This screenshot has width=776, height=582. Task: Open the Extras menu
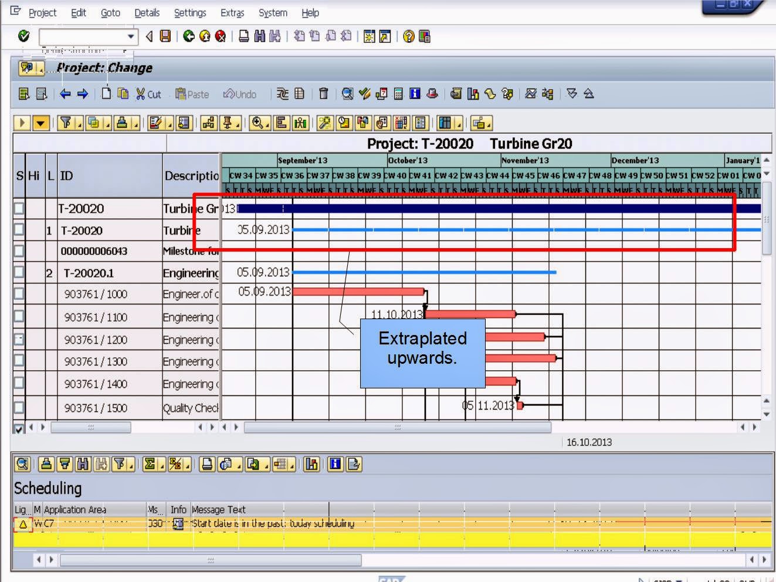click(x=232, y=12)
